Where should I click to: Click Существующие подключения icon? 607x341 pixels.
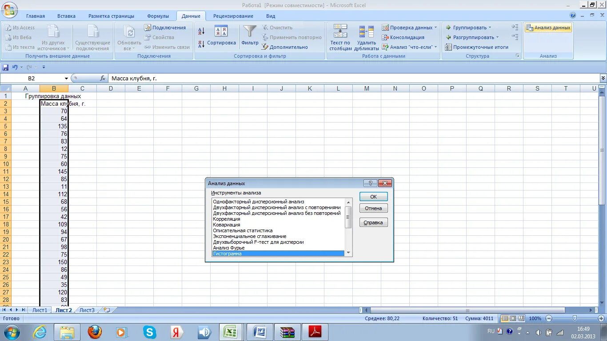92,37
